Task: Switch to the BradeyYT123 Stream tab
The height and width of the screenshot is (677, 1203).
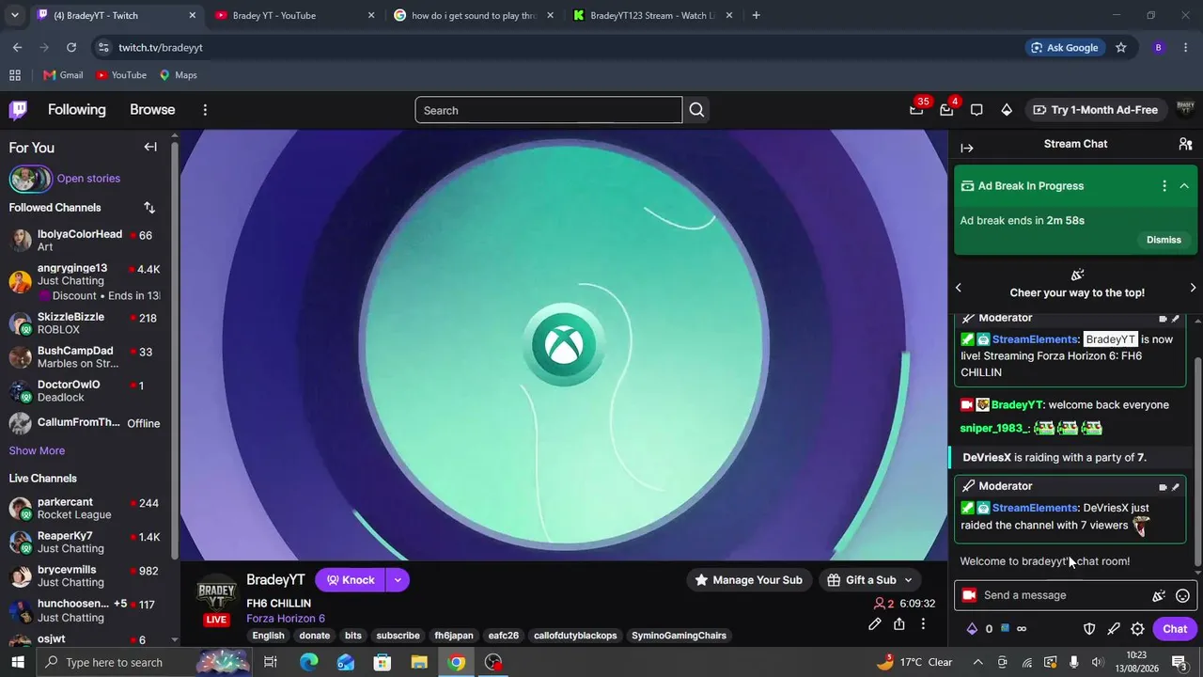Action: pyautogui.click(x=654, y=15)
